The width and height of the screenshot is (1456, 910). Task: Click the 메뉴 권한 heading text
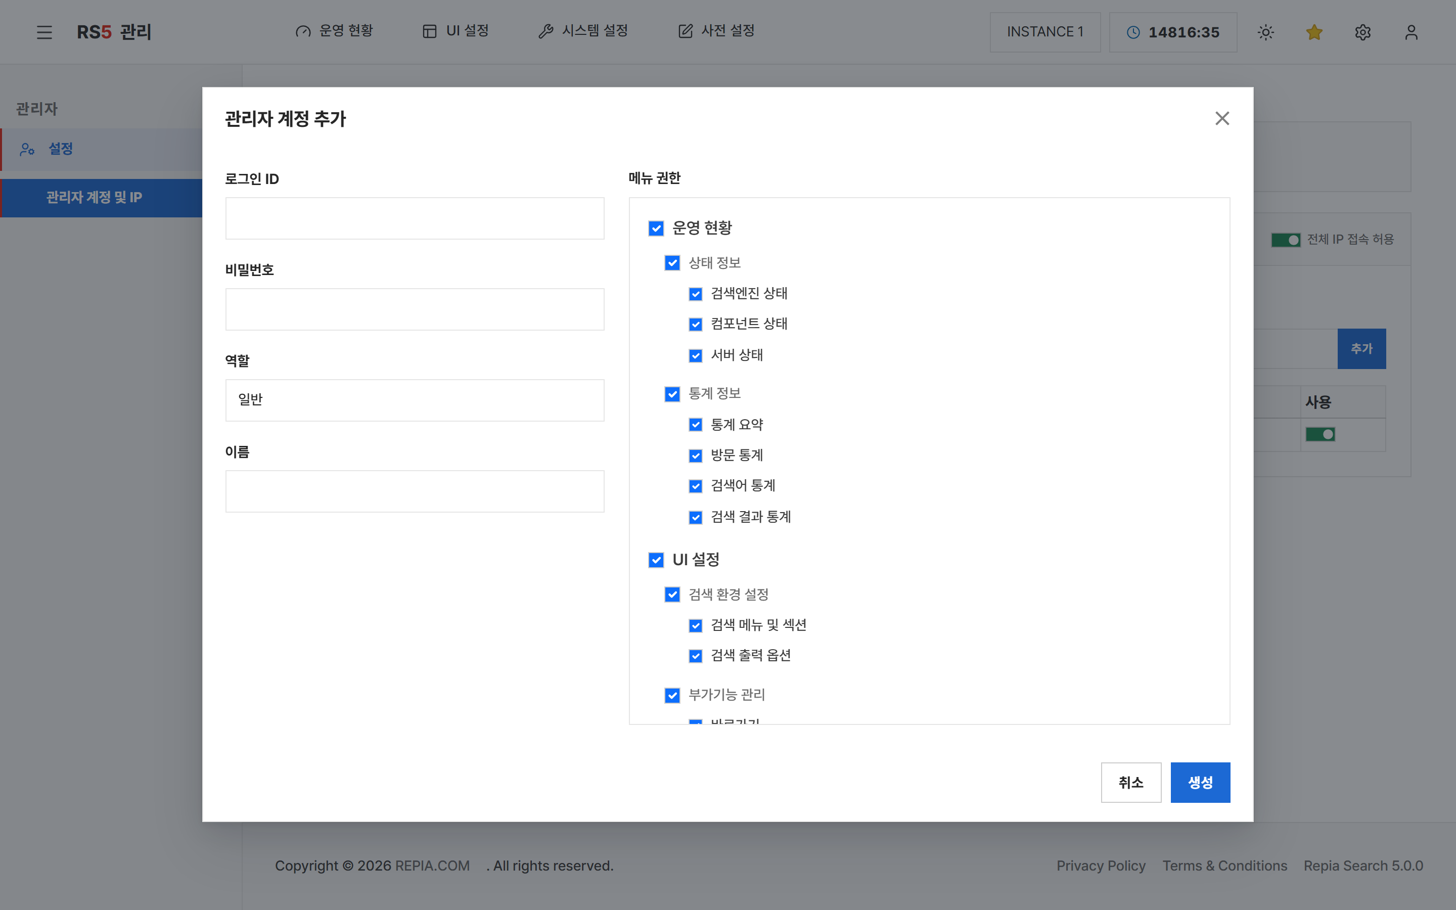click(655, 178)
